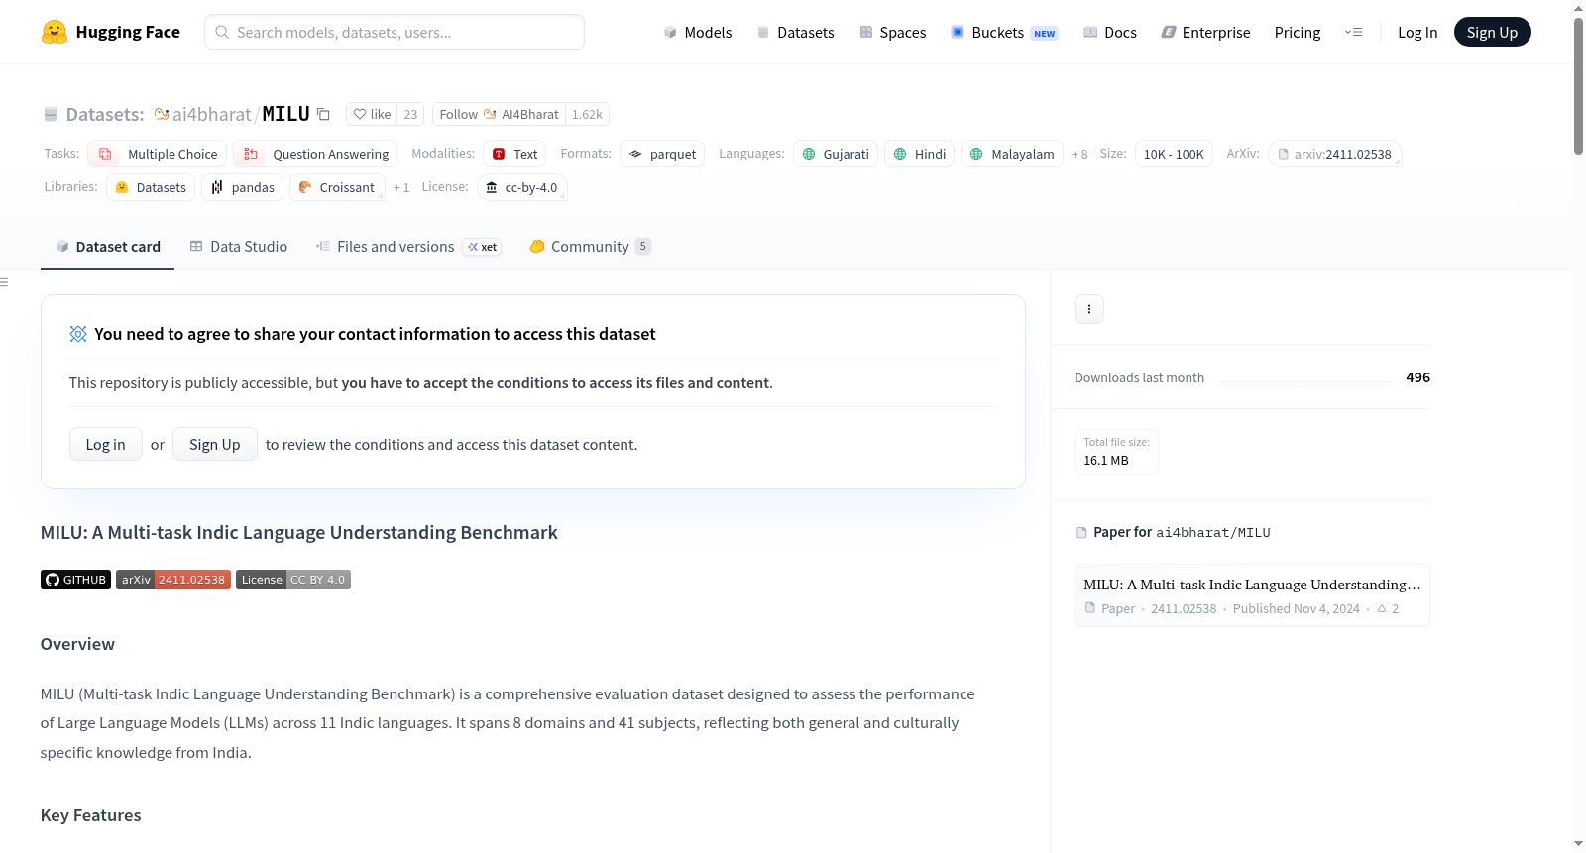
Task: Follow the AI4Bharat organization
Action: pos(500,114)
